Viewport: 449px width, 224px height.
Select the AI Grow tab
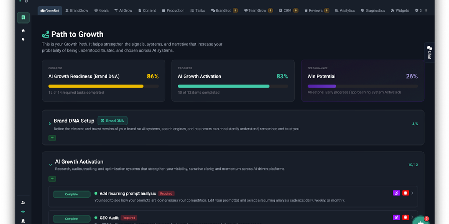tap(123, 10)
